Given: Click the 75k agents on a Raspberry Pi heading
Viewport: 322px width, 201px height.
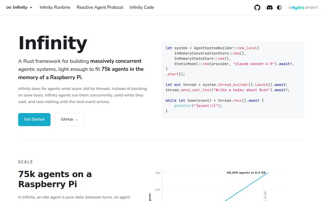Looking at the screenshot, I should click(x=55, y=179).
